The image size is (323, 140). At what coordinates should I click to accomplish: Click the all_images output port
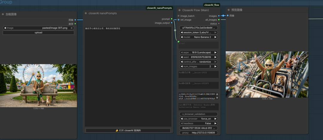219,20
